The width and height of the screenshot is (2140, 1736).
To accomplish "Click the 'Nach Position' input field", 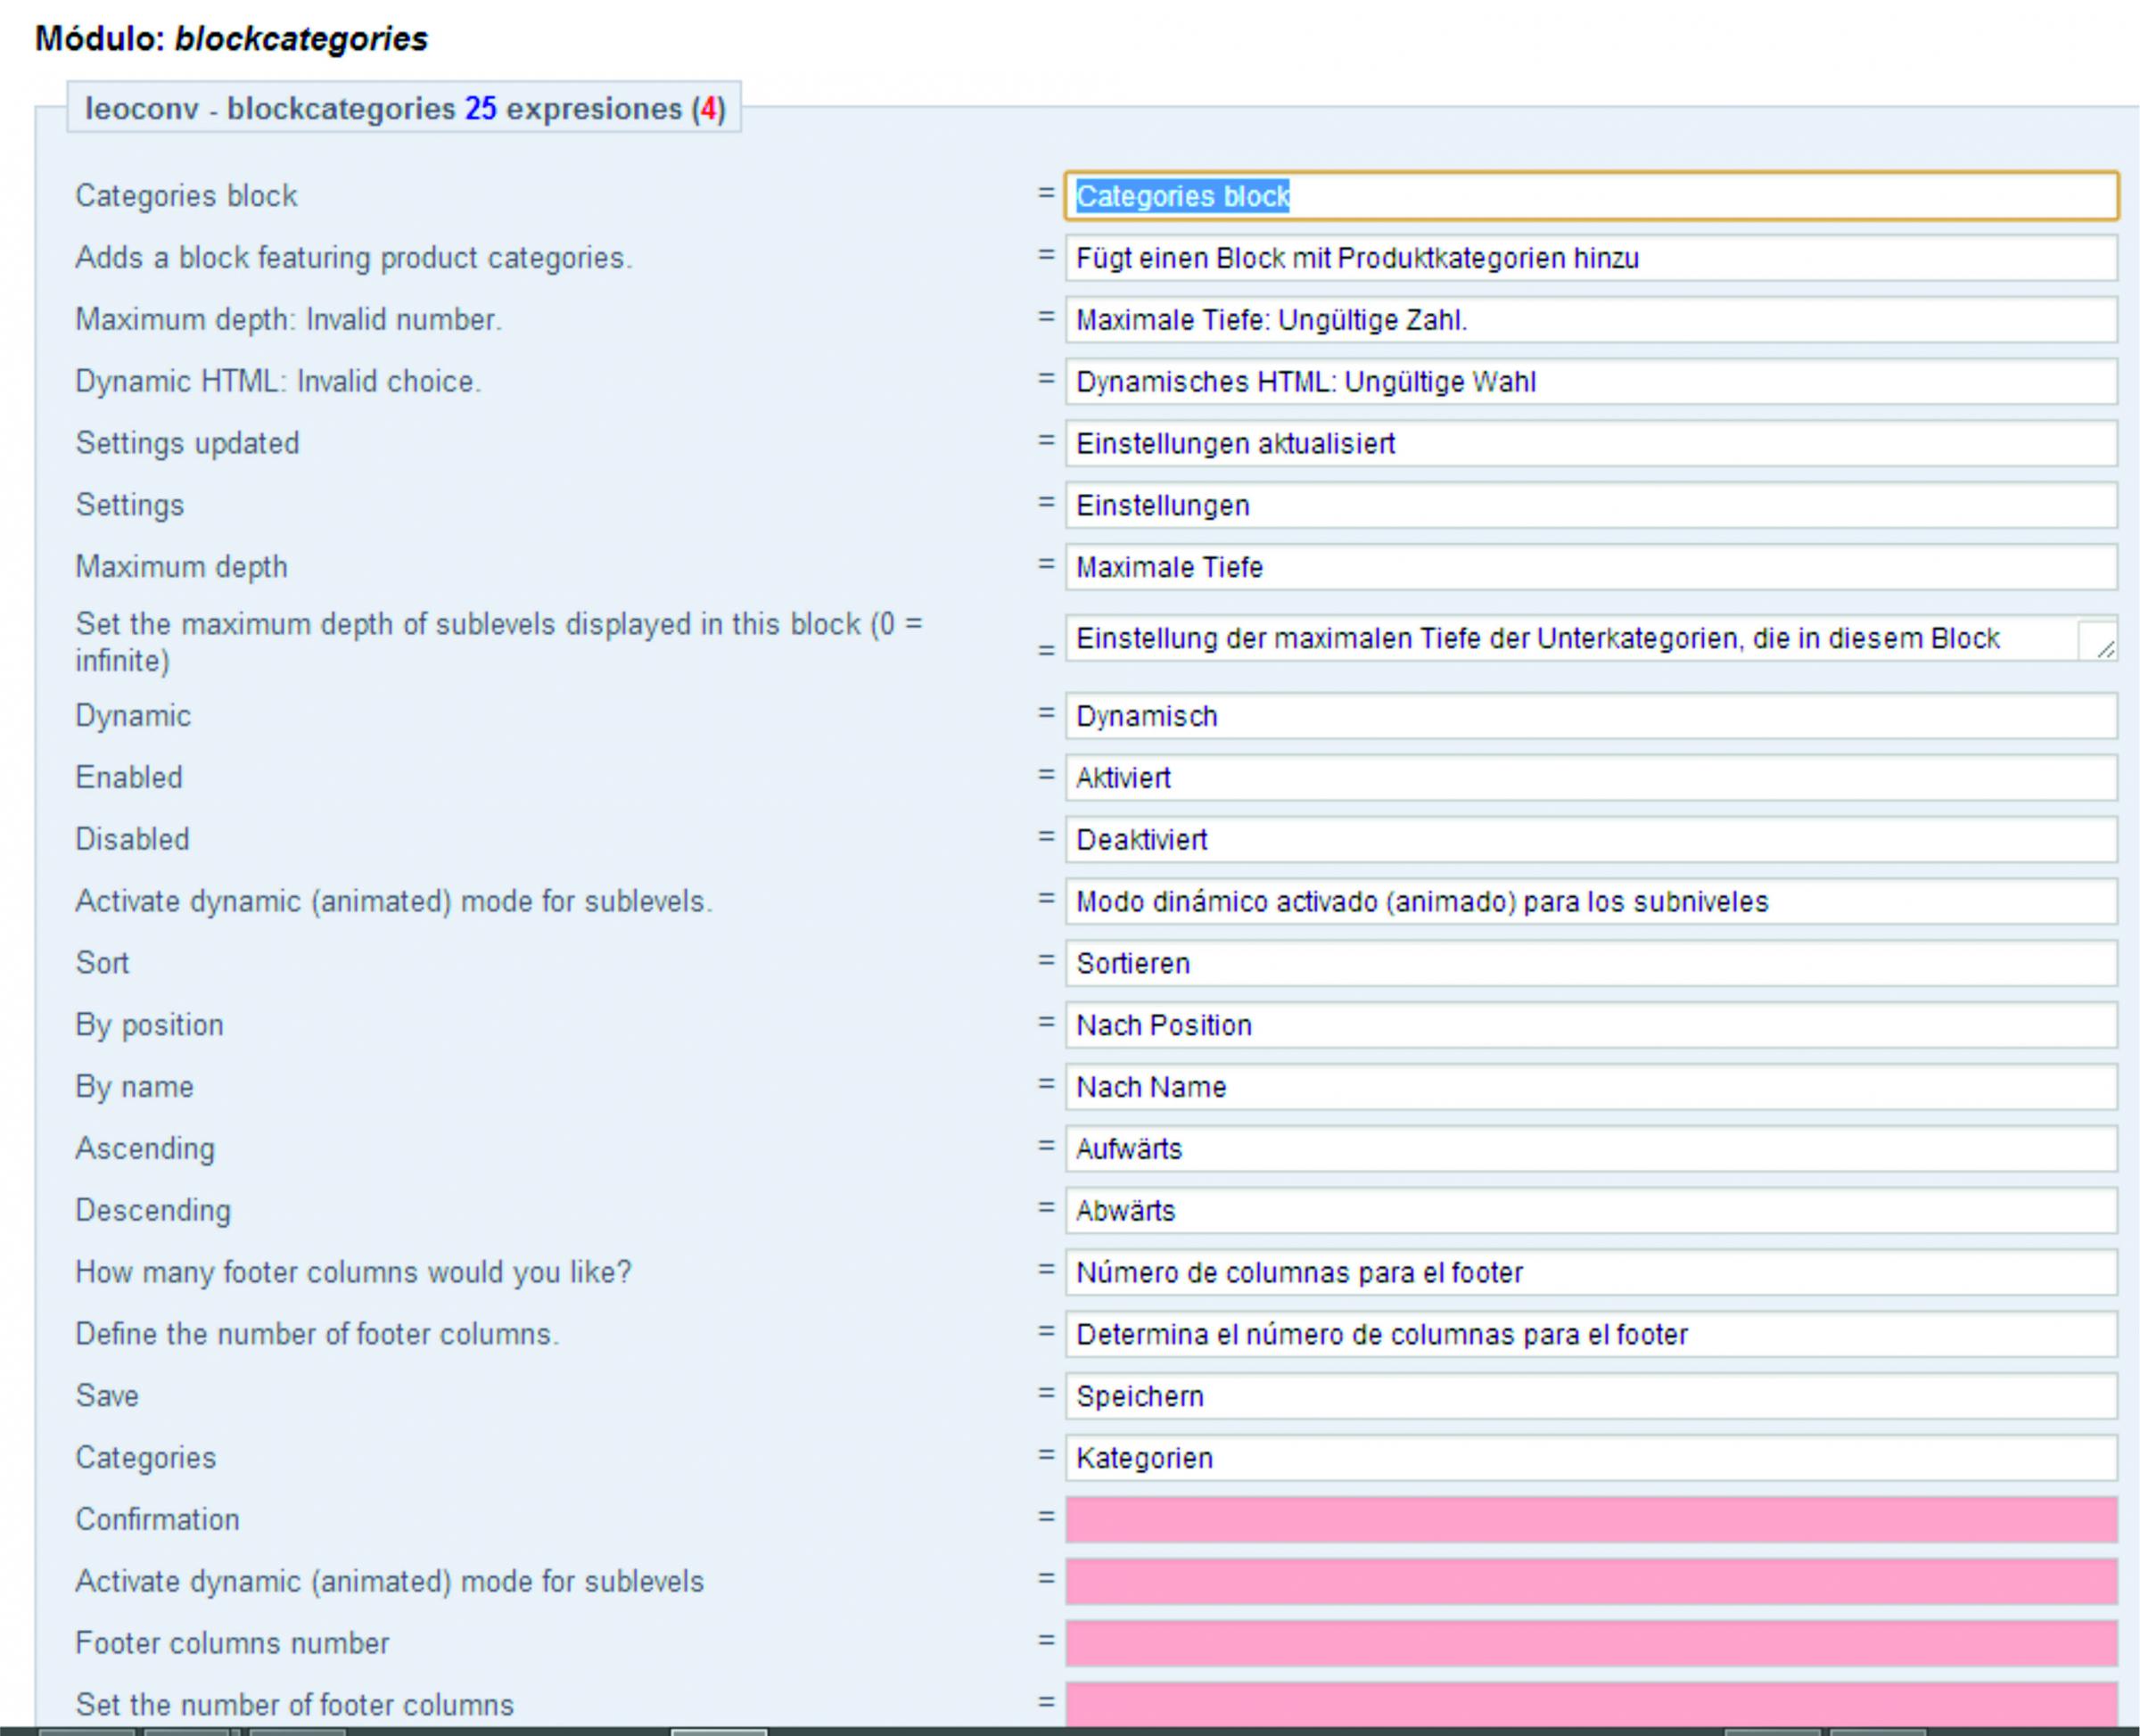I will pos(1590,1026).
